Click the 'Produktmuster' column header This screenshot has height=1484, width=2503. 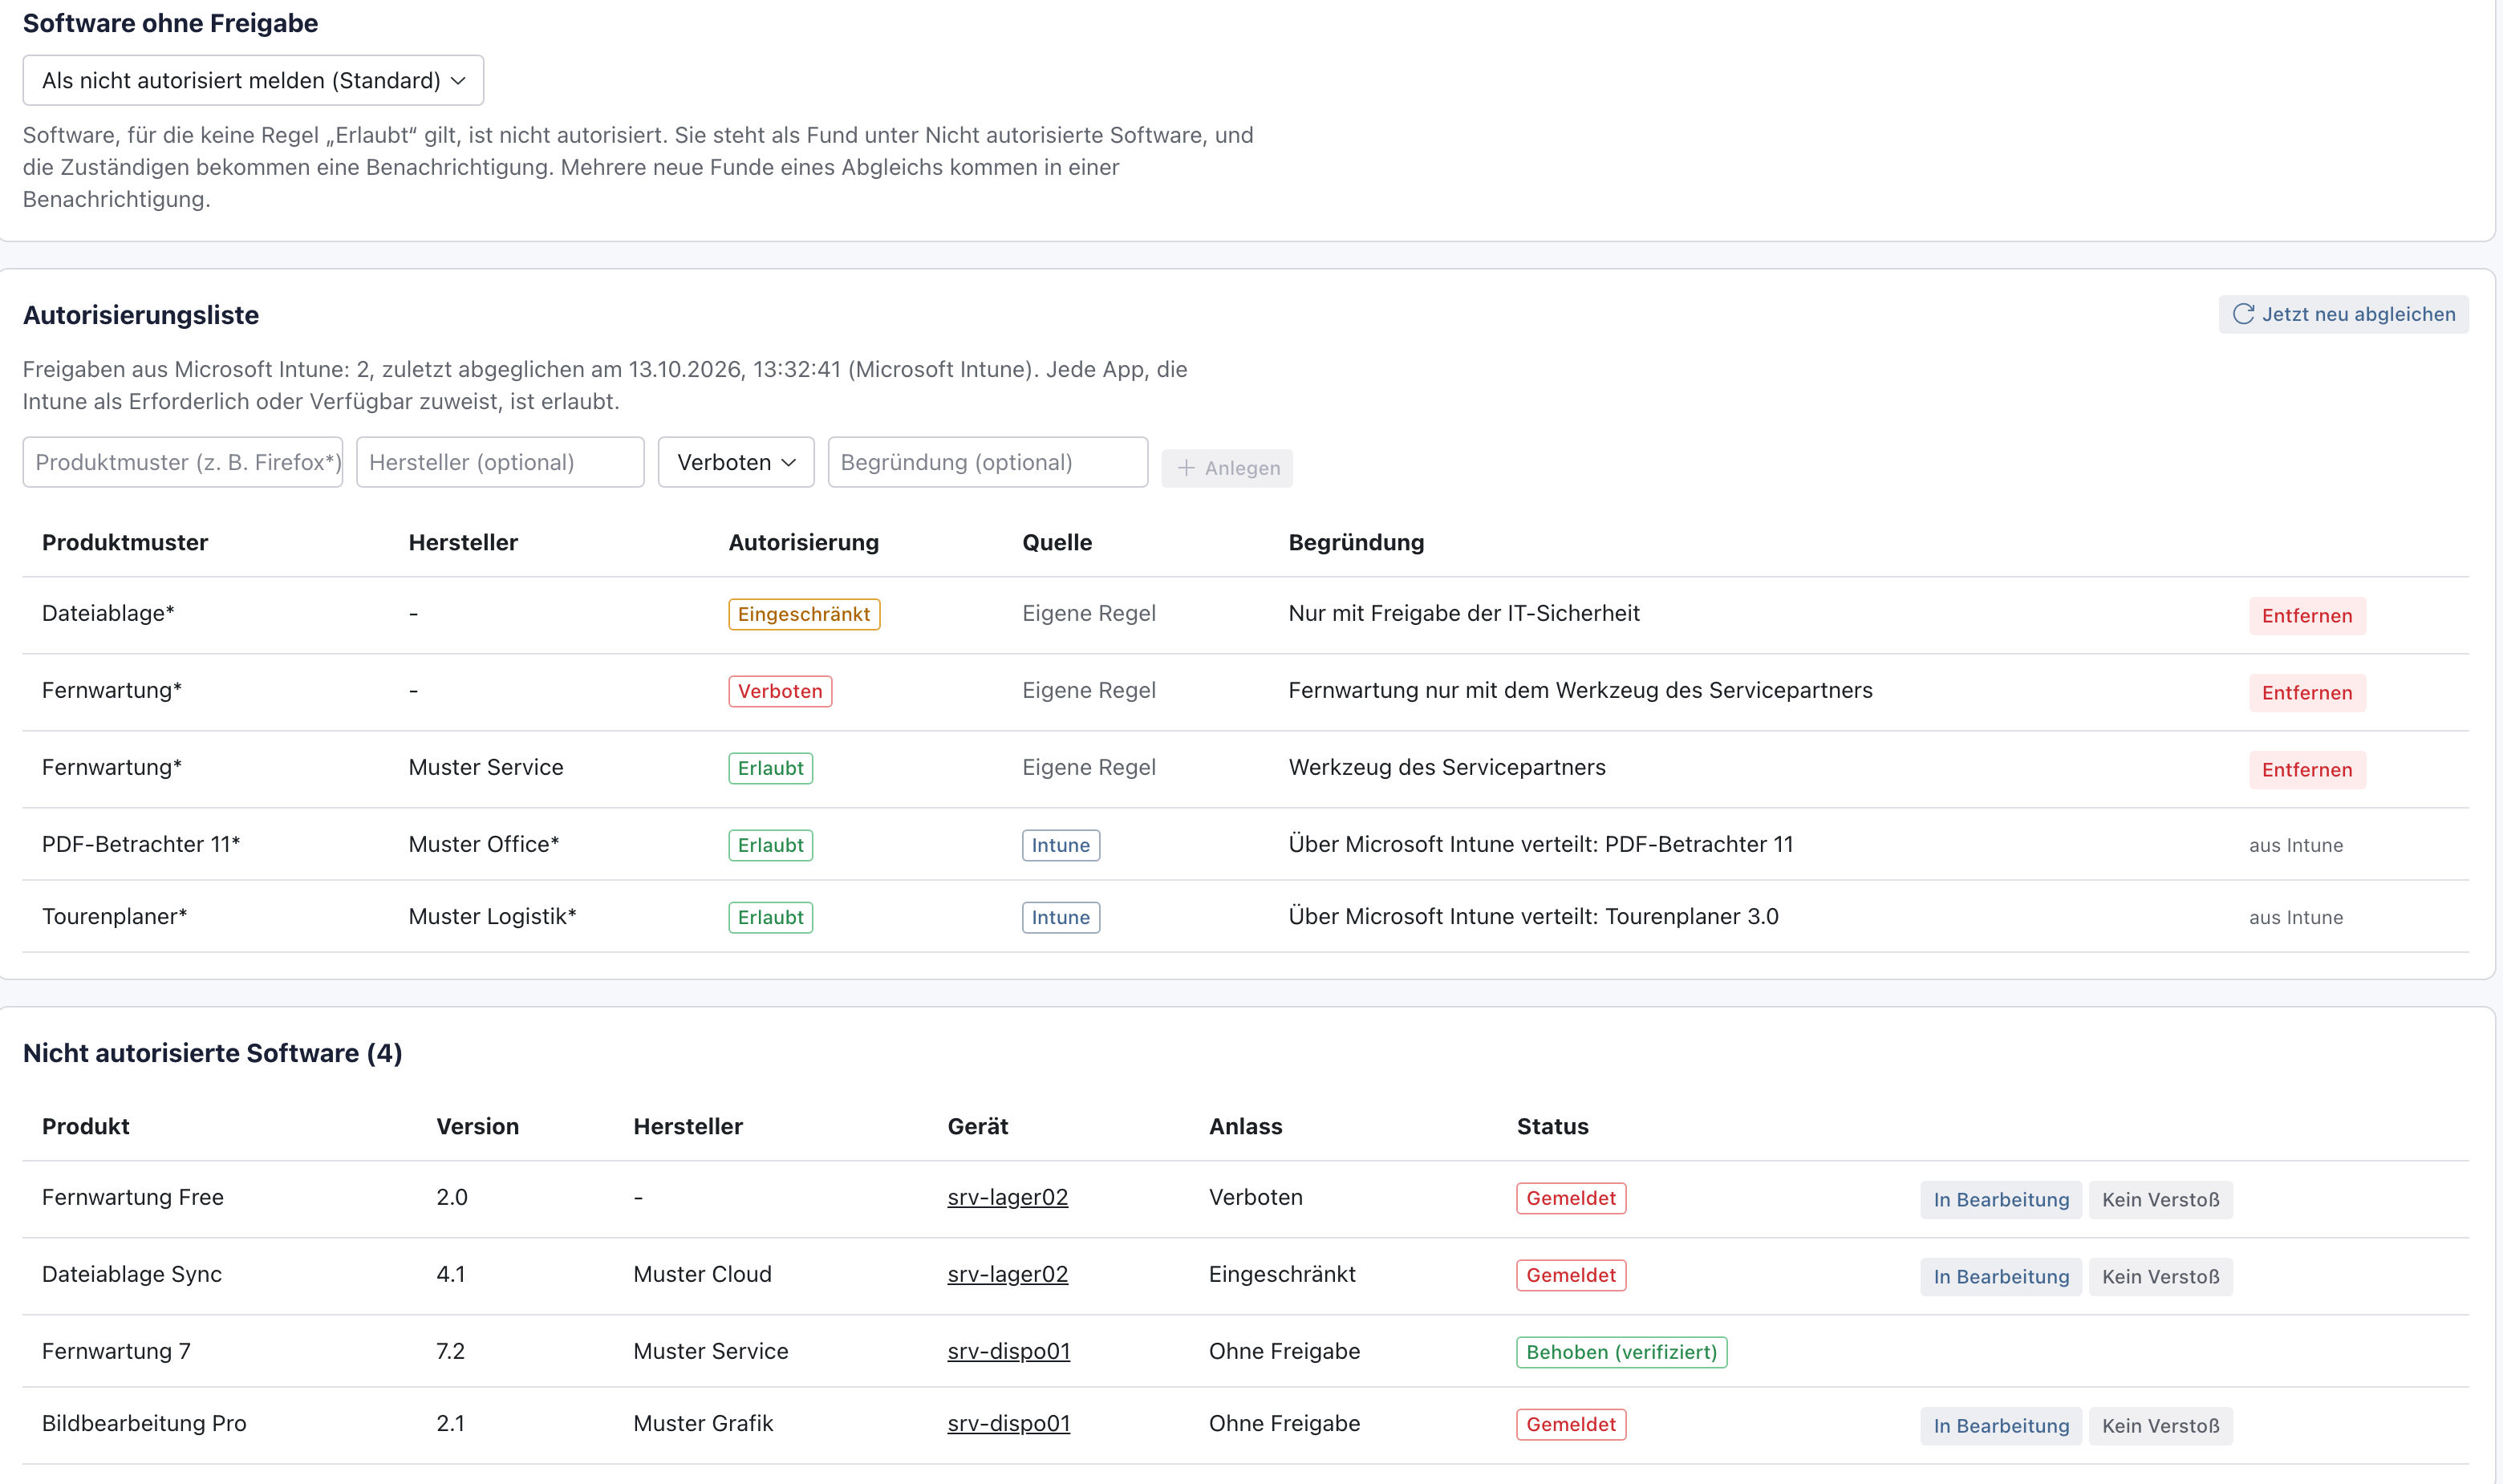[x=125, y=542]
